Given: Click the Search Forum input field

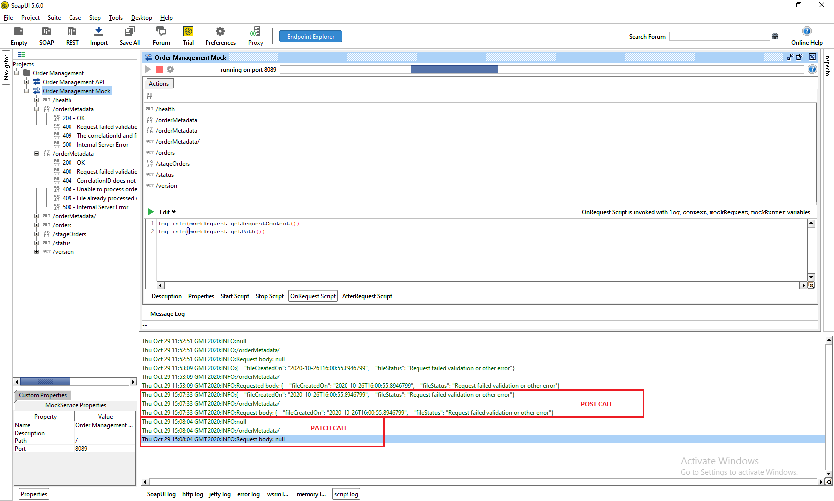Looking at the screenshot, I should 719,36.
